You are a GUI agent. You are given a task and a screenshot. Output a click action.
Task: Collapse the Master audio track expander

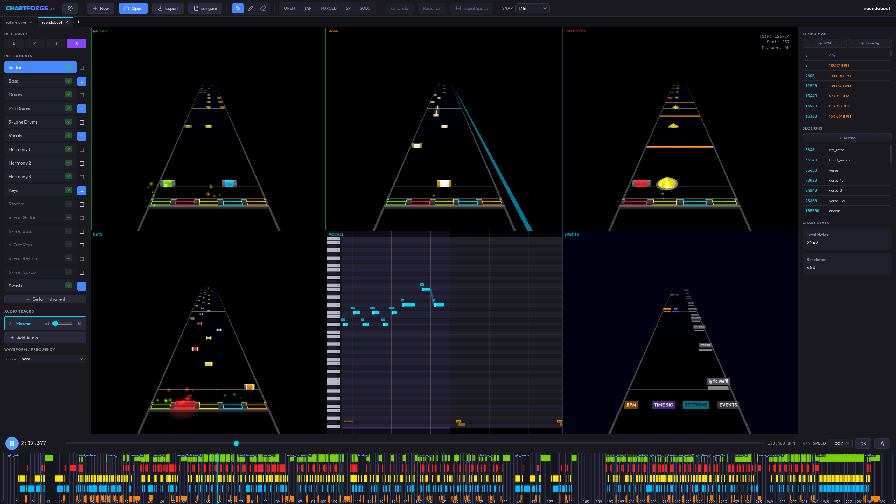[10, 323]
